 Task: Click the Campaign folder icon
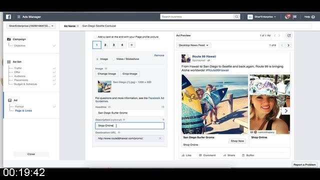(9, 39)
